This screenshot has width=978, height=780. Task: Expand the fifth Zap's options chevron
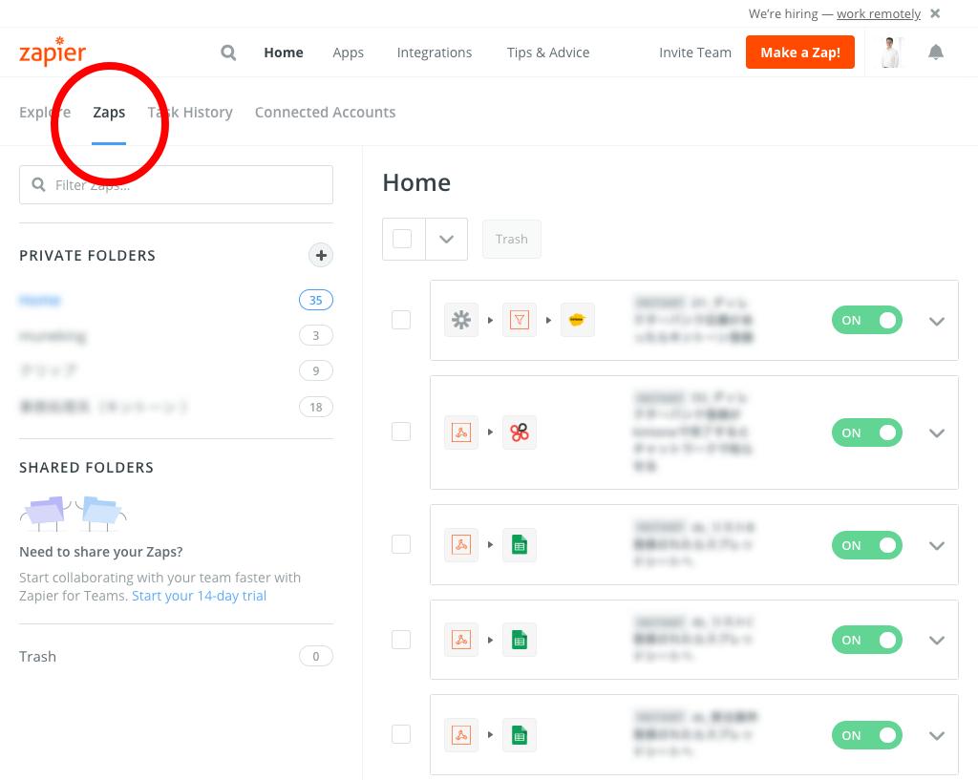pos(937,736)
